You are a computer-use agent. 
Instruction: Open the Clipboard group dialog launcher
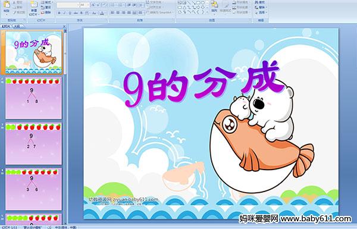(24, 20)
